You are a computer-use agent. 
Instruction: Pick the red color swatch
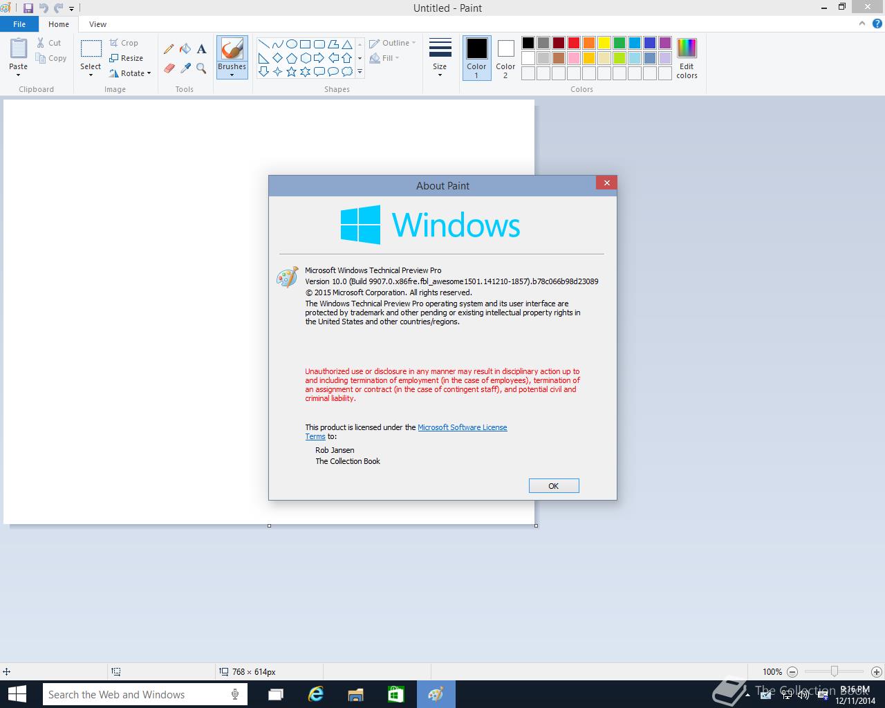tap(573, 43)
